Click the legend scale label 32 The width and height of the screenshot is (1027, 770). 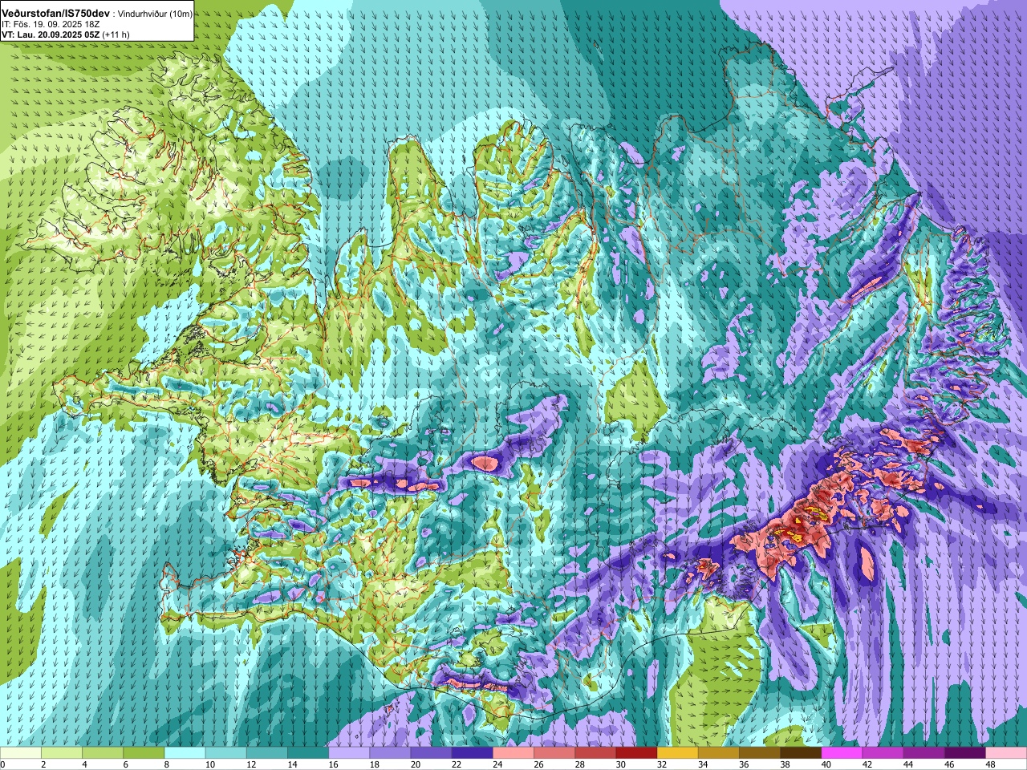click(662, 764)
